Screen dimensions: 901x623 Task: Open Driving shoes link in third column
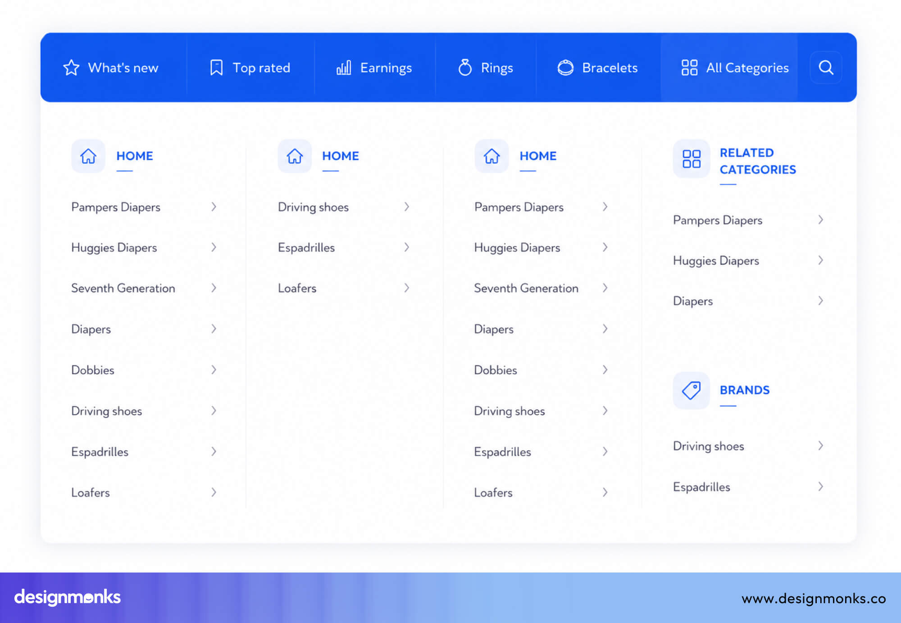click(510, 411)
